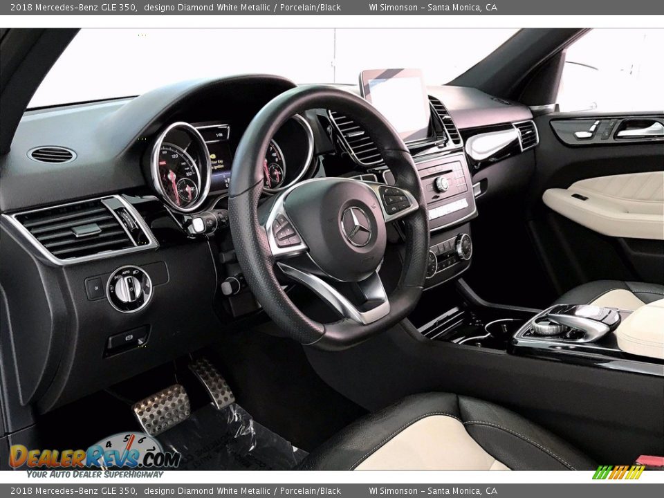Click the speedometer gauge

click(181, 167)
